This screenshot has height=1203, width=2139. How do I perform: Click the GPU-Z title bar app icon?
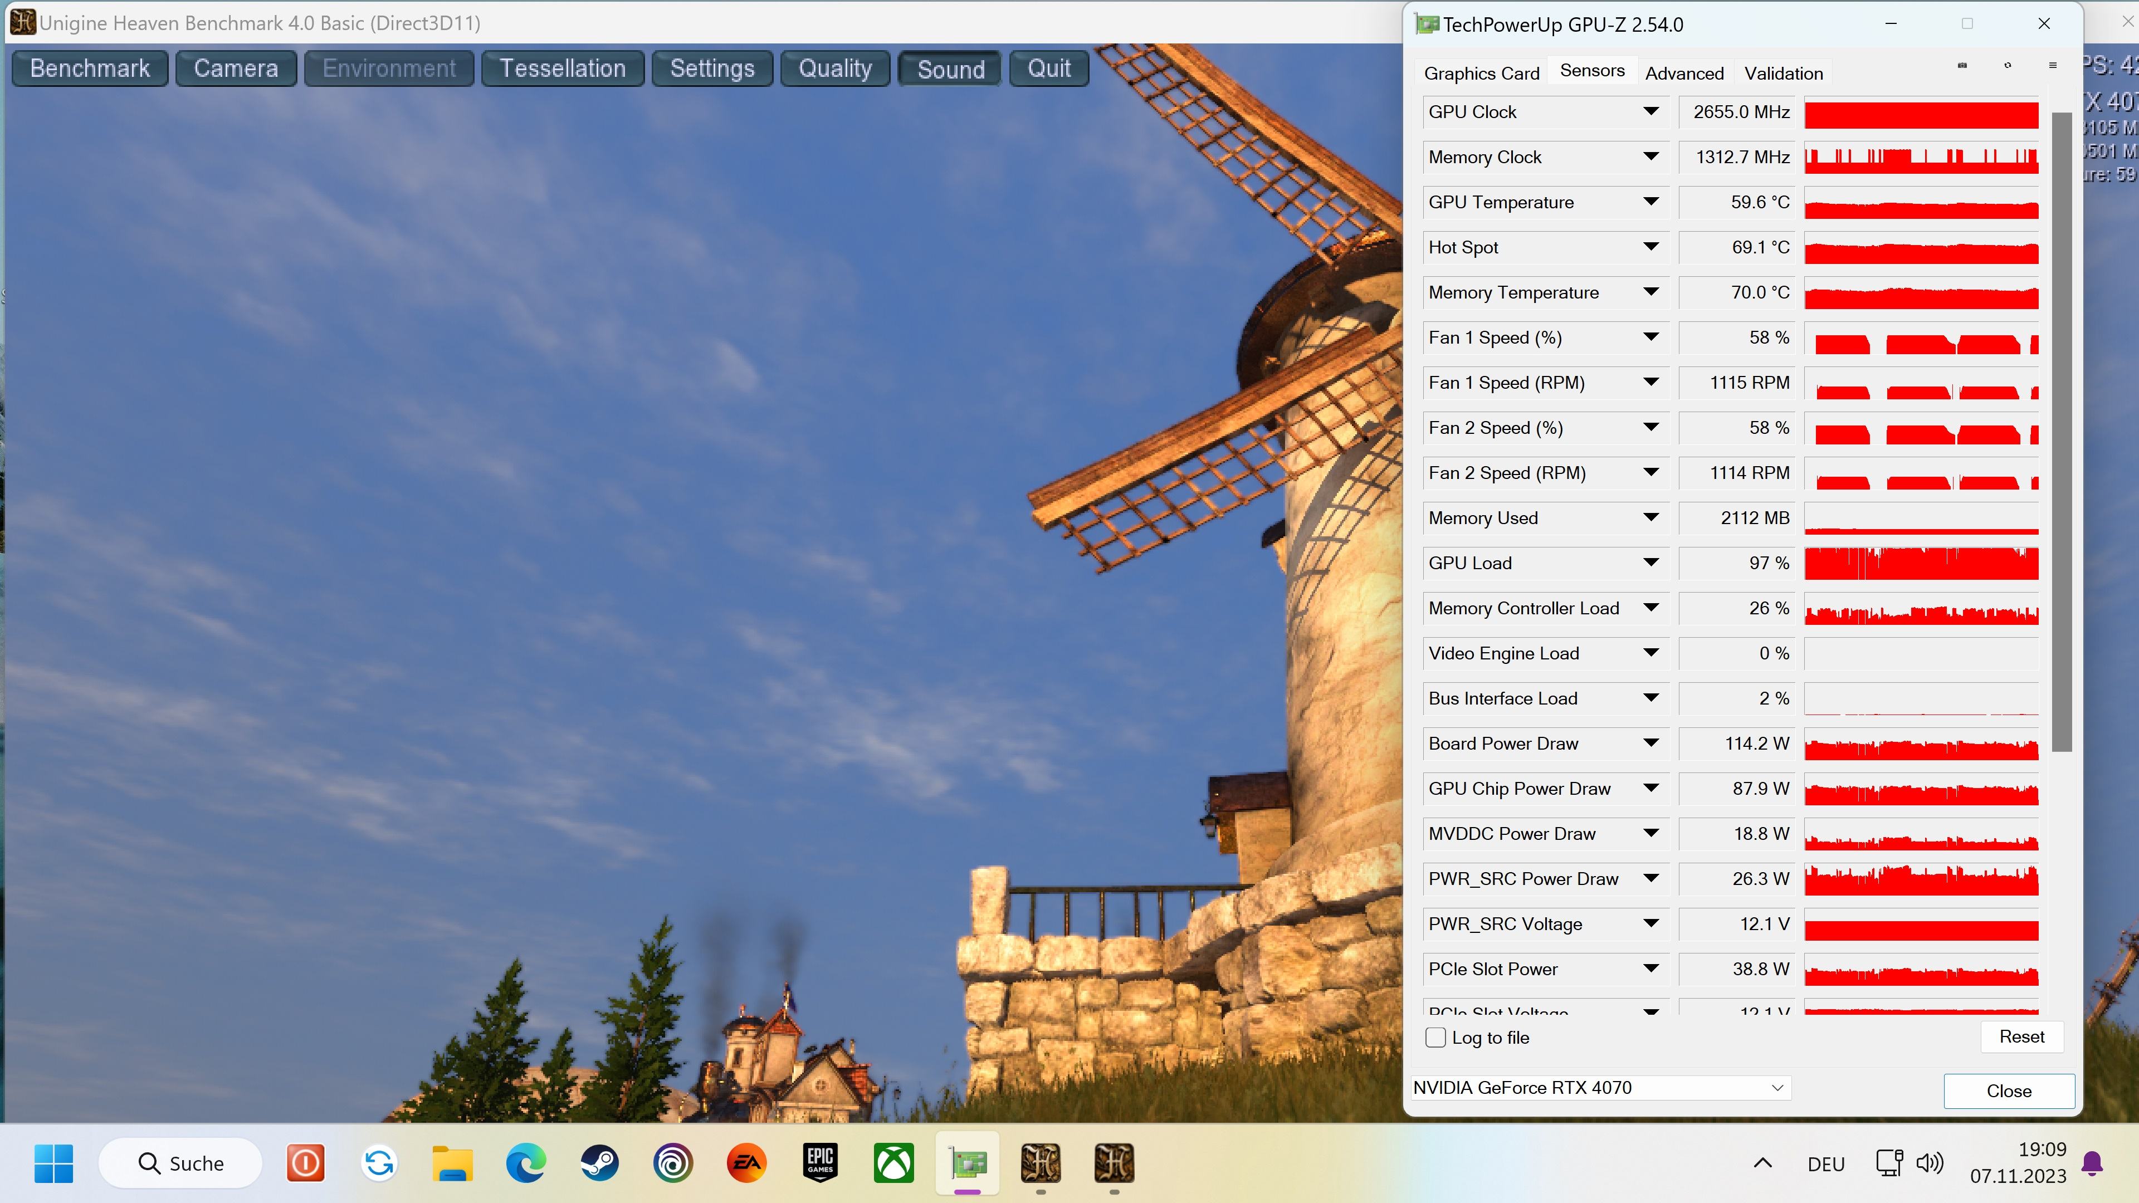pos(1427,24)
